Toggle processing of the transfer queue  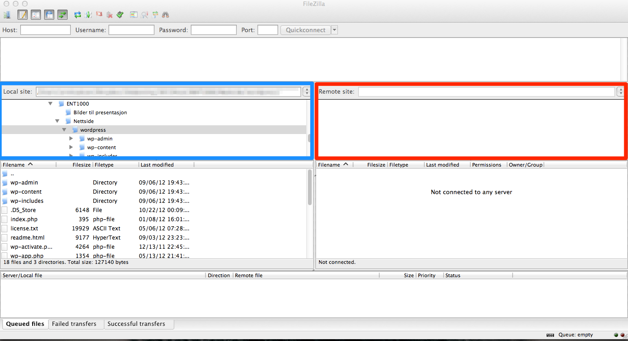[x=88, y=15]
